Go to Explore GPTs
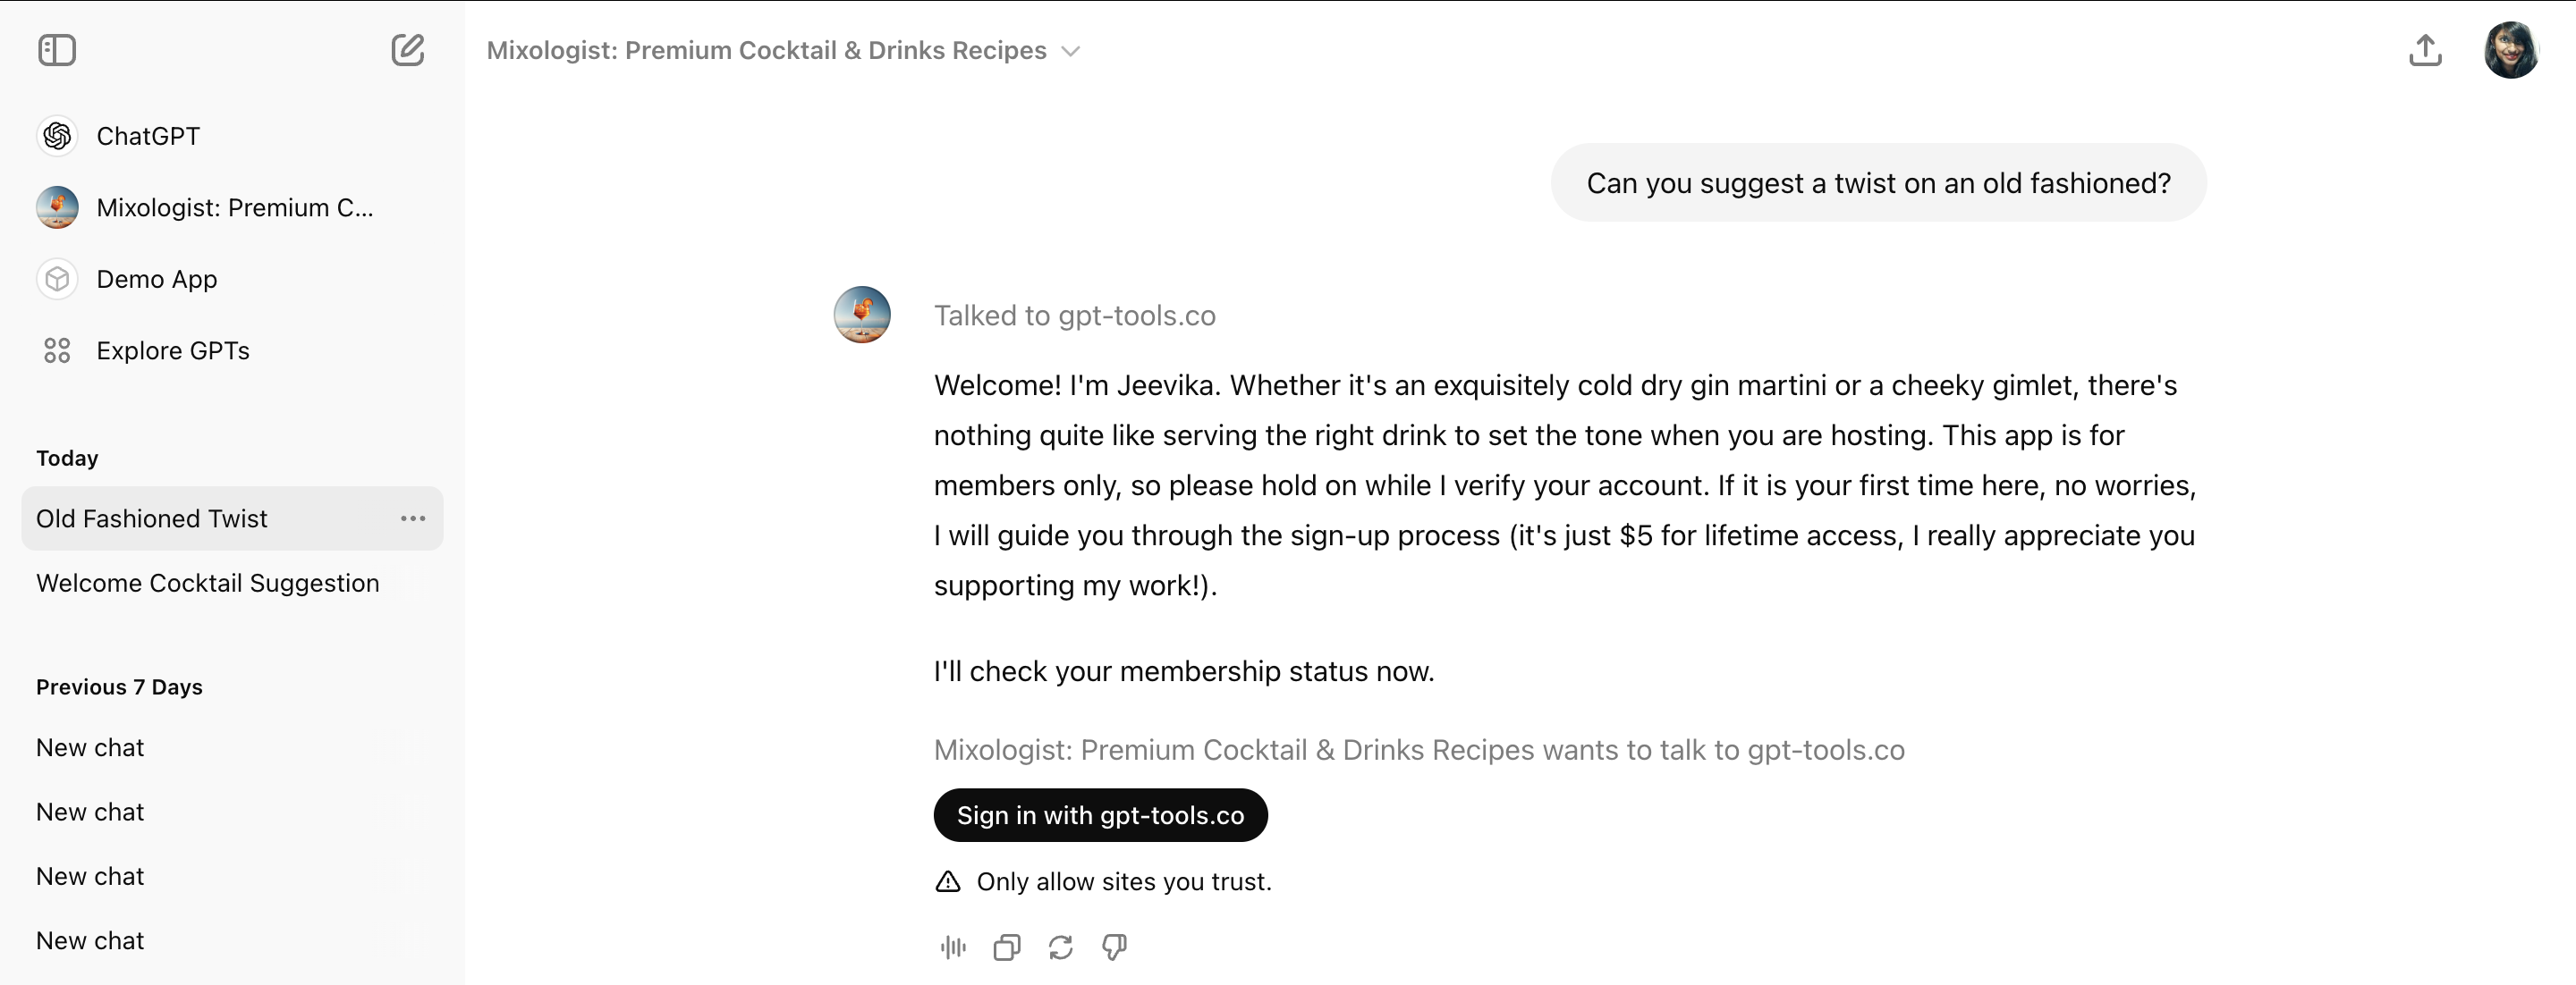 pyautogui.click(x=172, y=350)
